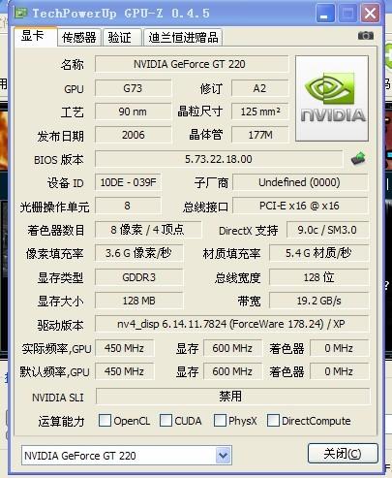Click the device ID field 10DE - 039F
This screenshot has height=478, width=392.
pos(128,182)
